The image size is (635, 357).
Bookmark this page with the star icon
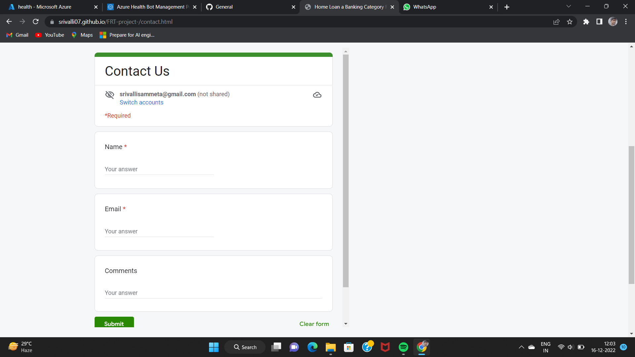click(x=570, y=21)
